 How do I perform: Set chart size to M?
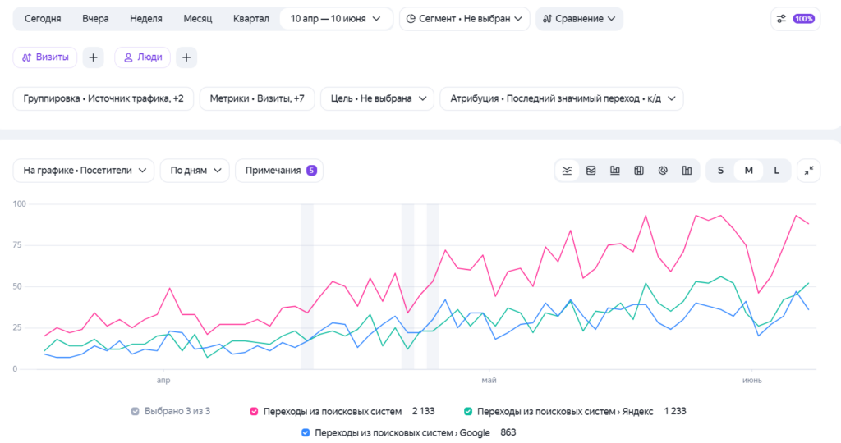(x=749, y=171)
